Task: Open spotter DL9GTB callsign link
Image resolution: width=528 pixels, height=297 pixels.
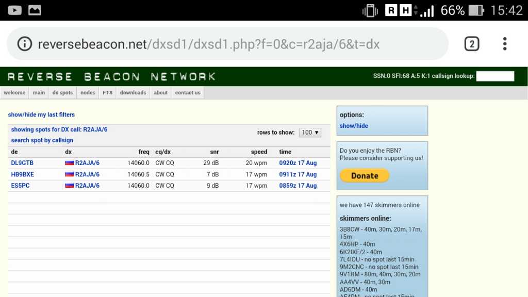Action: [x=22, y=163]
